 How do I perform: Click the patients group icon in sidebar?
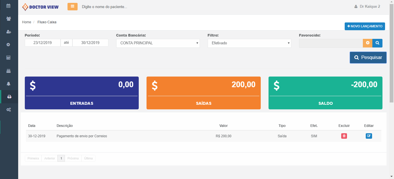(9, 19)
